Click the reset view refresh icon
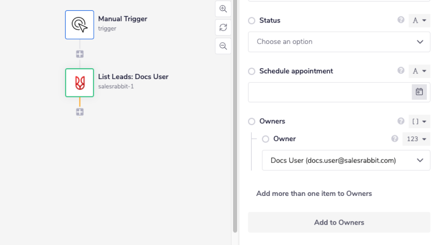The height and width of the screenshot is (245, 436). (x=223, y=27)
